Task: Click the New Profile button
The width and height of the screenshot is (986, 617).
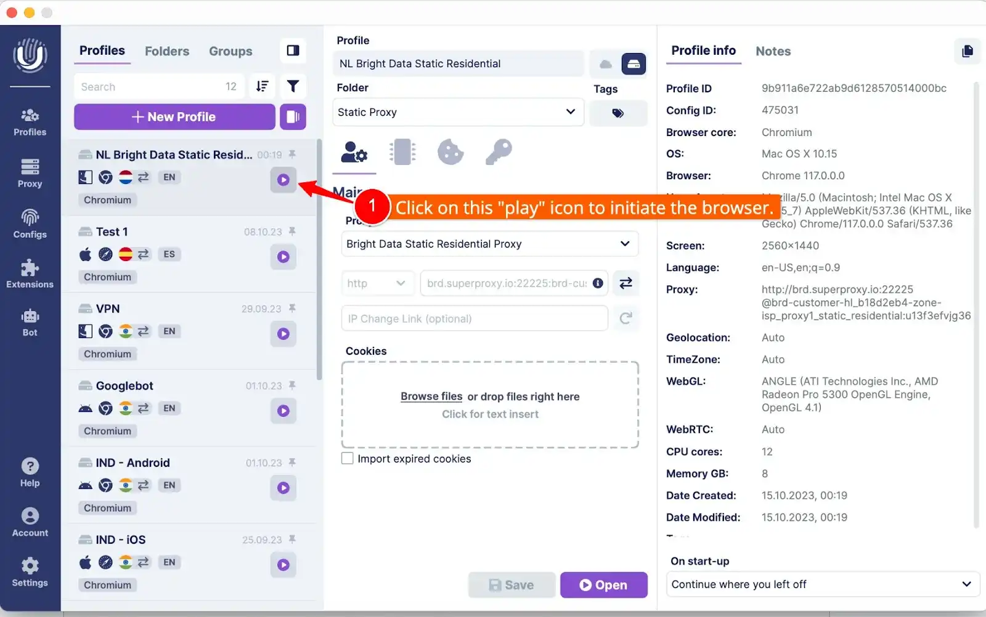Action: coord(174,116)
